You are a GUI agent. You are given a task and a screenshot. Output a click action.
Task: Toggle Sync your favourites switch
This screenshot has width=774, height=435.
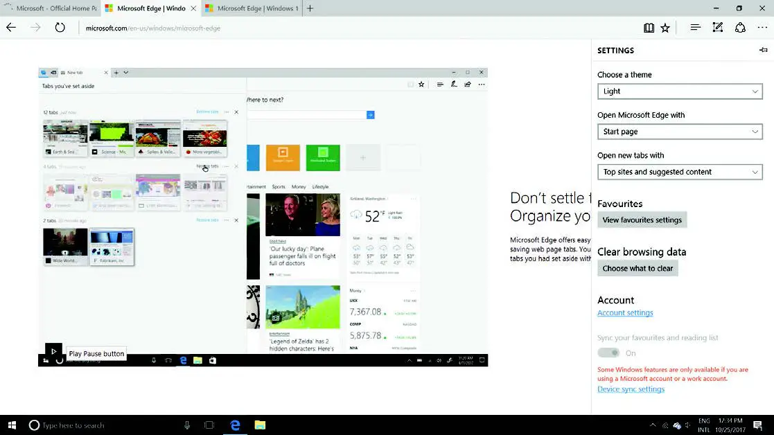pyautogui.click(x=608, y=353)
